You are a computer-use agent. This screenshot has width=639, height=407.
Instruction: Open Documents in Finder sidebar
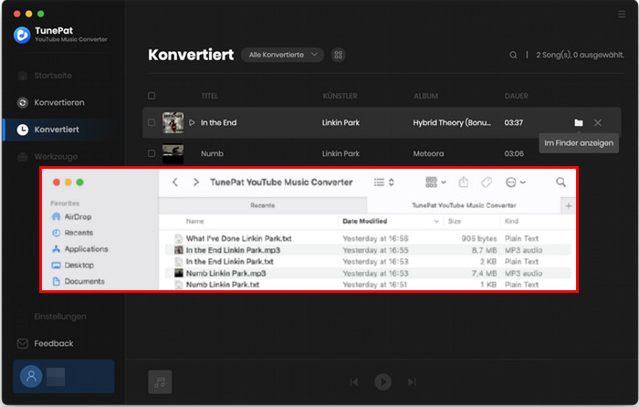79,281
